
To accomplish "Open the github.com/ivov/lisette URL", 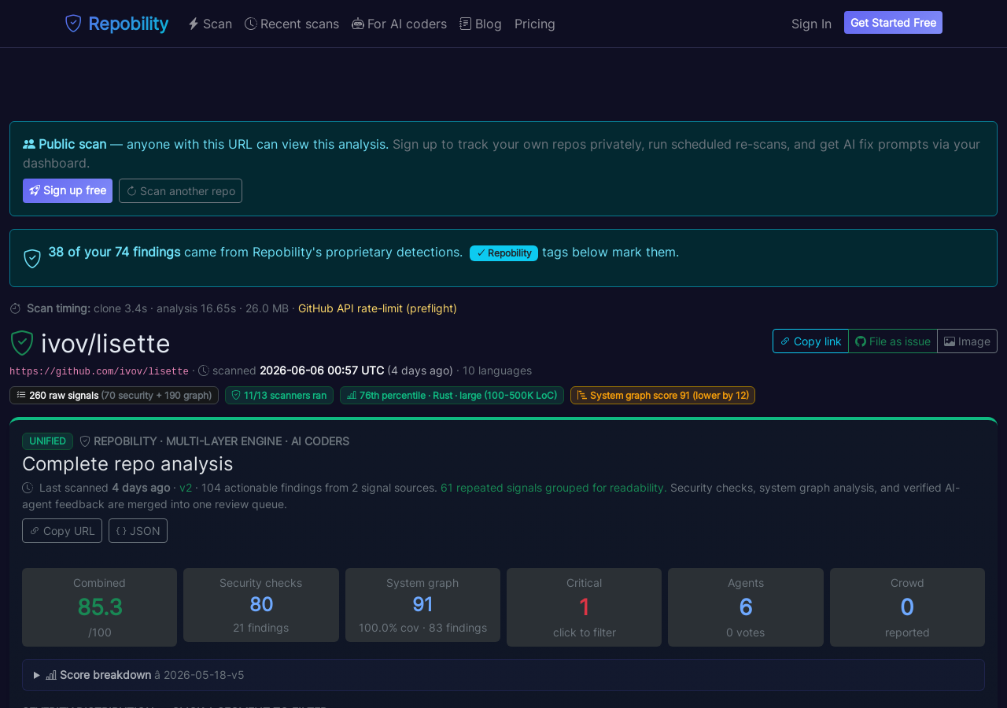I will coord(99,371).
